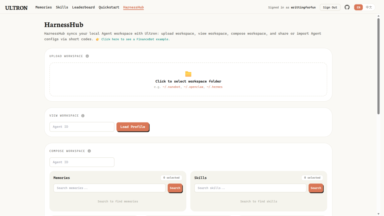Click the View Workspace info icon
The height and width of the screenshot is (216, 384).
point(83,116)
